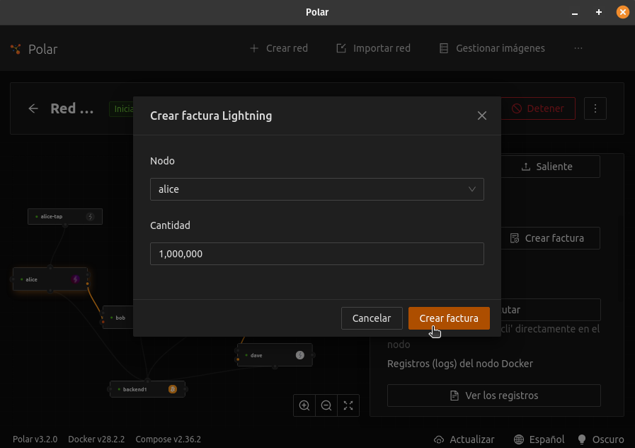Open Gestionar imágenes
This screenshot has width=635, height=448.
point(492,48)
